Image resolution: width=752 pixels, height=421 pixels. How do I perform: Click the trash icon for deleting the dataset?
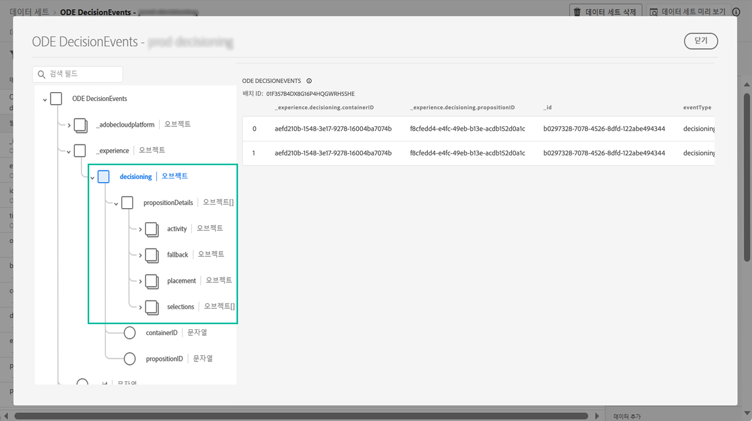(x=577, y=12)
